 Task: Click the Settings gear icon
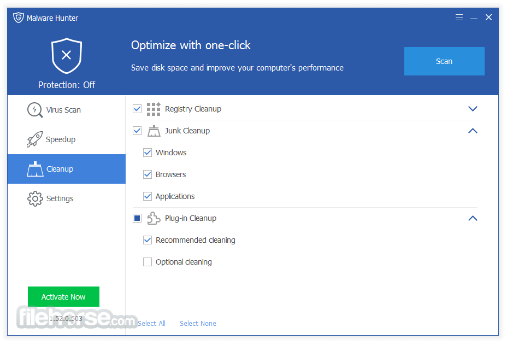point(35,198)
